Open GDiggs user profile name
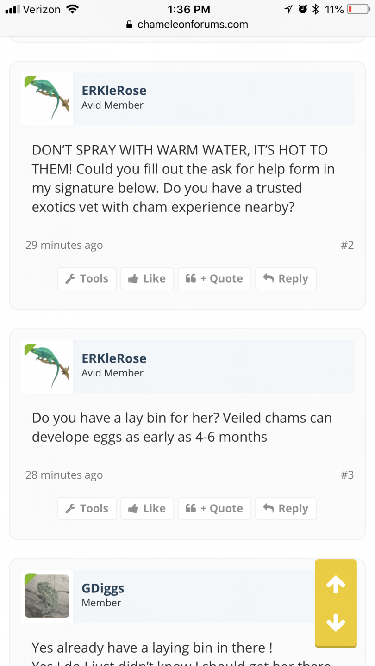 pos(103,588)
